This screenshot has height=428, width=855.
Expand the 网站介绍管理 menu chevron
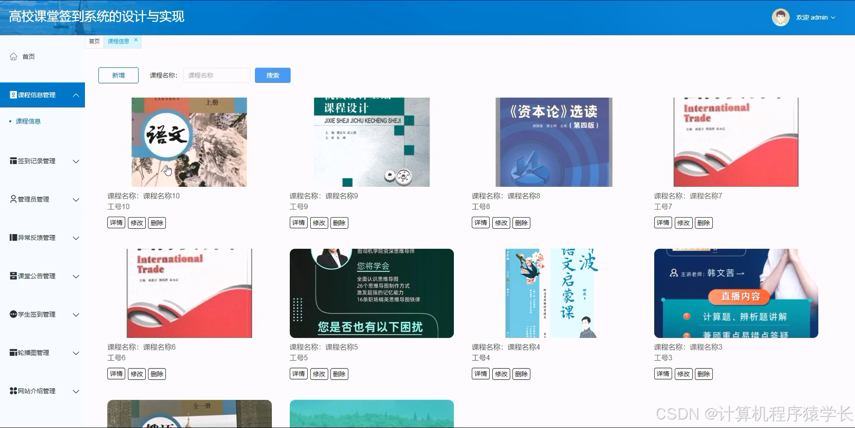click(x=76, y=391)
